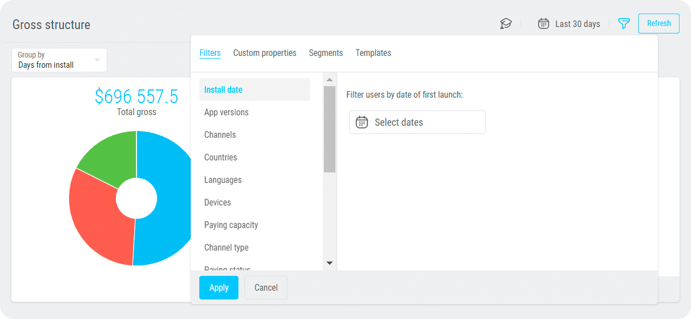Select the Paying capacity filter
This screenshot has width=691, height=319.
[231, 225]
